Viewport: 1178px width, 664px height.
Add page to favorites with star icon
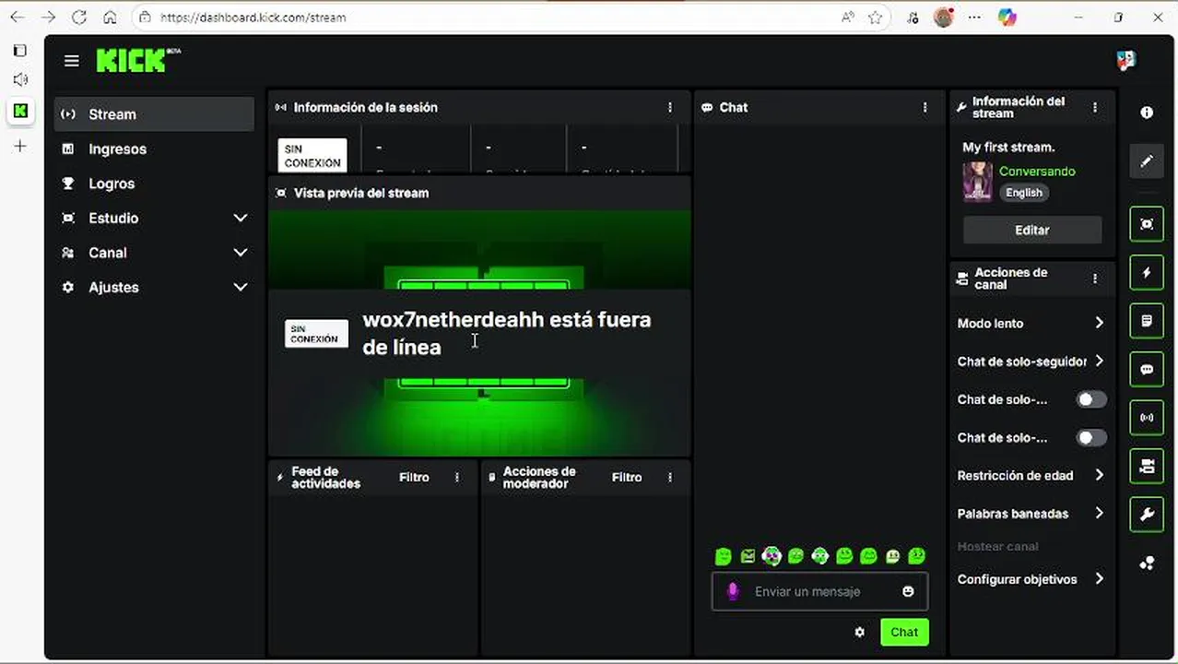click(876, 17)
